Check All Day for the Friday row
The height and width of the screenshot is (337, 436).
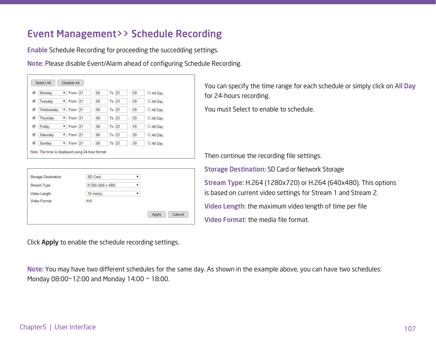pos(149,126)
